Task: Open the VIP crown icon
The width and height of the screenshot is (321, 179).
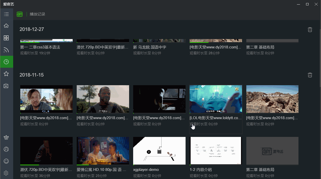Action: click(6, 137)
